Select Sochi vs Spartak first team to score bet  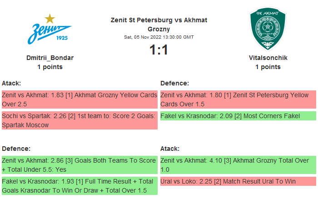click(79, 120)
